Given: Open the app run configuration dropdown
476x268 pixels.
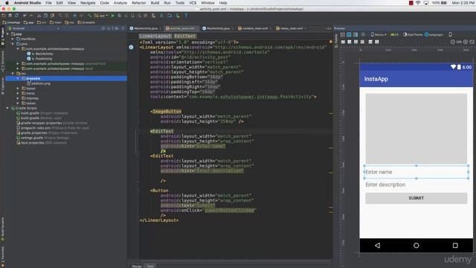Looking at the screenshot, I should point(101,16).
